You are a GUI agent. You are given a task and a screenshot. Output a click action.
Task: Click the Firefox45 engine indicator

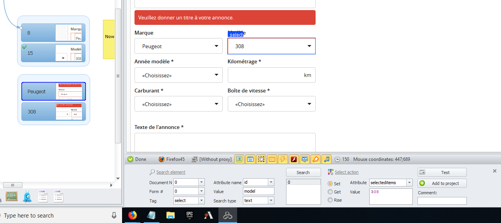(172, 159)
